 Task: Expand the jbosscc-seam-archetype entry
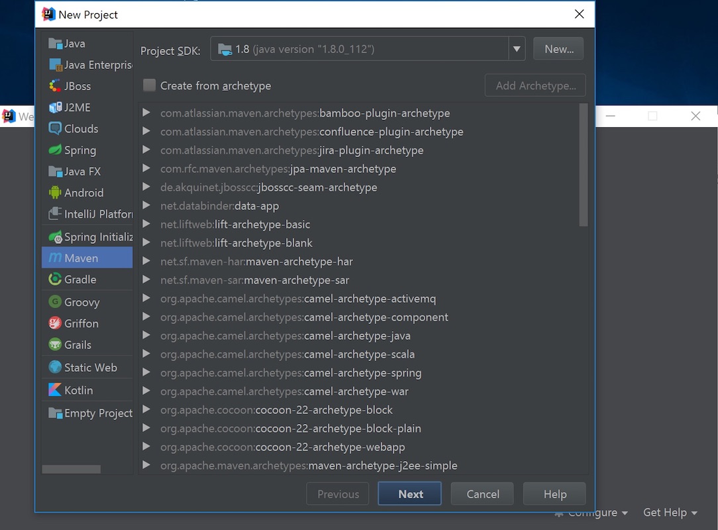click(x=146, y=186)
